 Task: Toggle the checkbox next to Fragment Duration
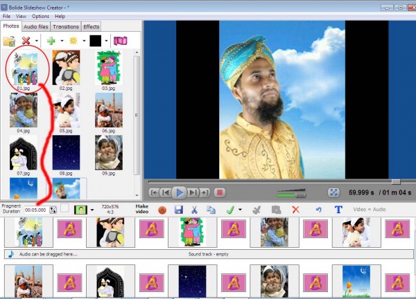[x=64, y=208]
